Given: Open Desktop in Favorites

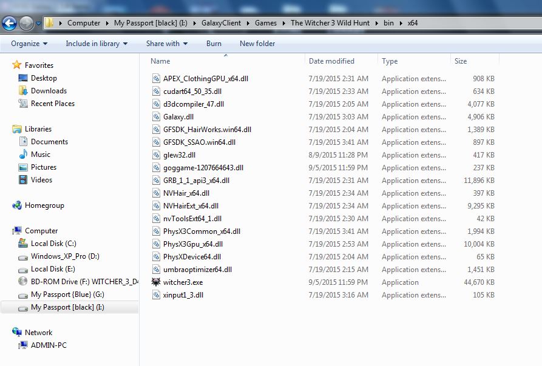Looking at the screenshot, I should [44, 78].
